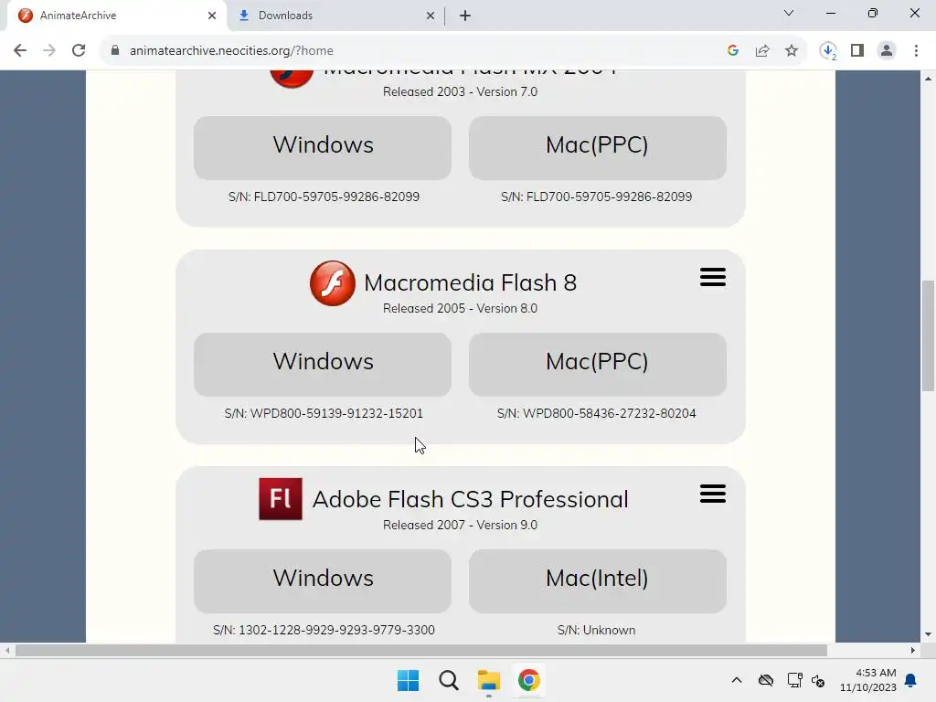
Task: Download Macromedia Flash 8 for Windows
Action: coord(323,364)
